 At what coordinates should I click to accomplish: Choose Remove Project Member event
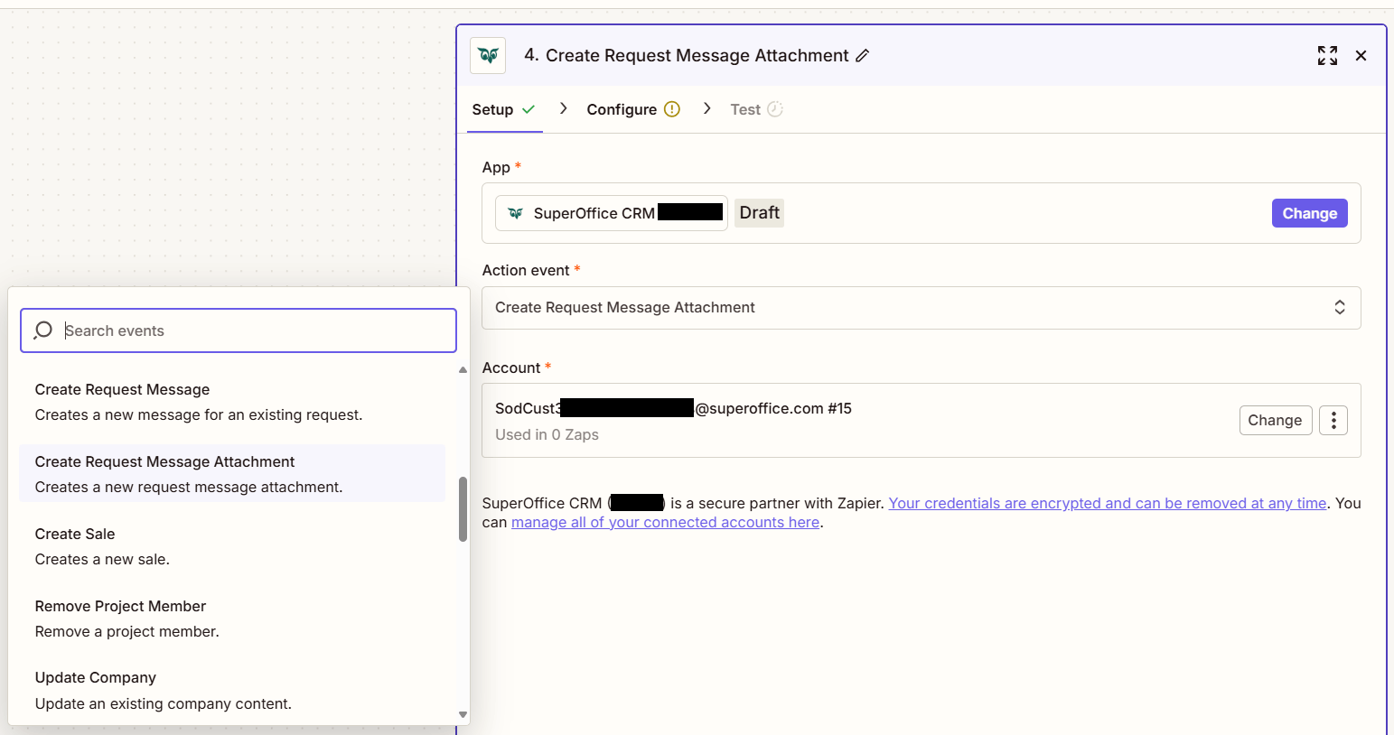[232, 618]
